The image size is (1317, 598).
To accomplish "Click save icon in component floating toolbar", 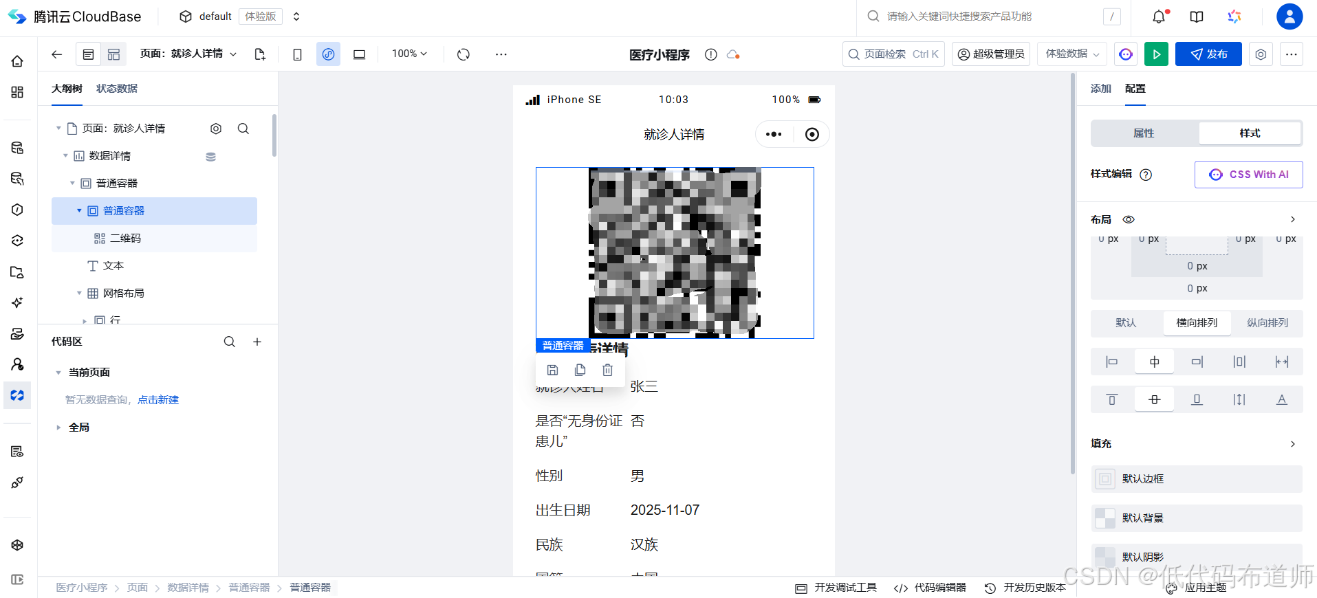I will [x=552, y=370].
